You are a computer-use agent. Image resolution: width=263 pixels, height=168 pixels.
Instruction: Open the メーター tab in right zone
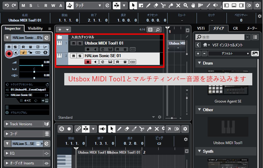(252, 28)
